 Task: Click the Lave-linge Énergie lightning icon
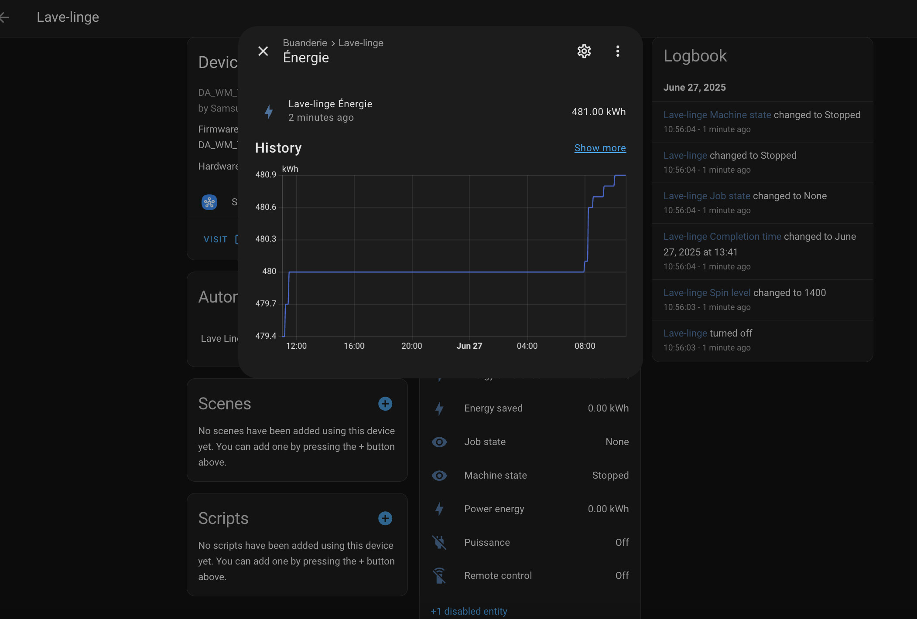click(269, 111)
